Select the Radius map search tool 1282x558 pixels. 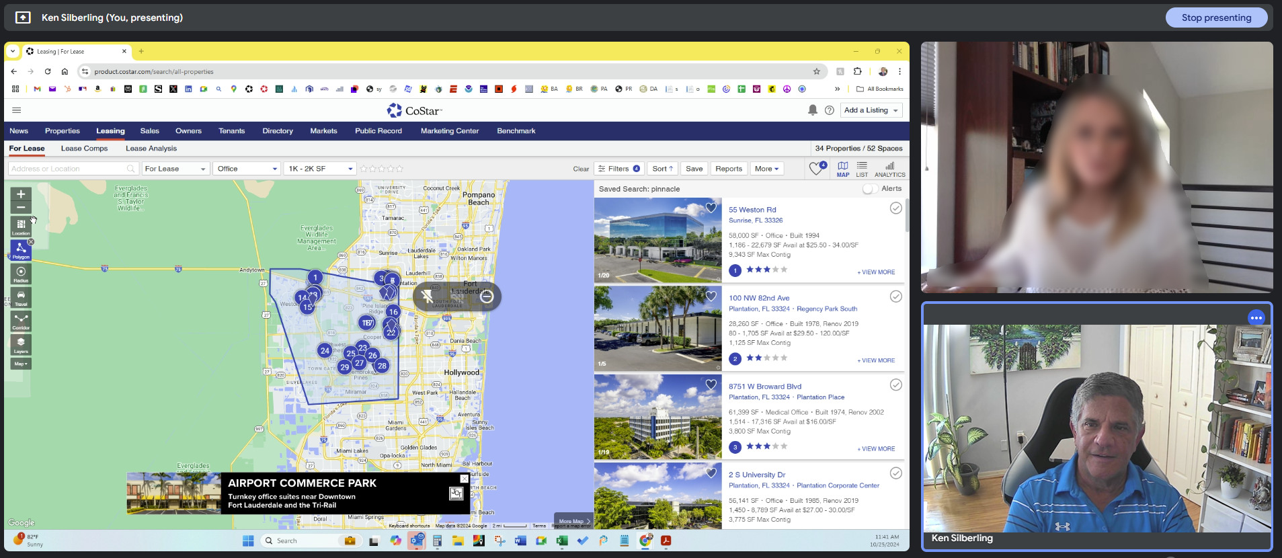tap(21, 274)
